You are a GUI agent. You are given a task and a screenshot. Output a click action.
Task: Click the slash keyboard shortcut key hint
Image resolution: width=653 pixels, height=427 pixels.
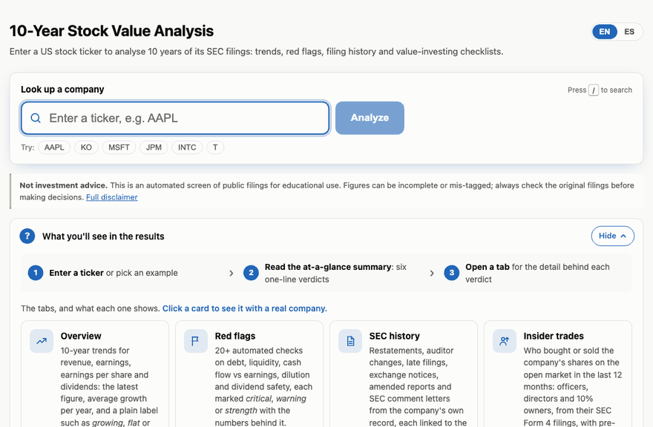tap(594, 90)
